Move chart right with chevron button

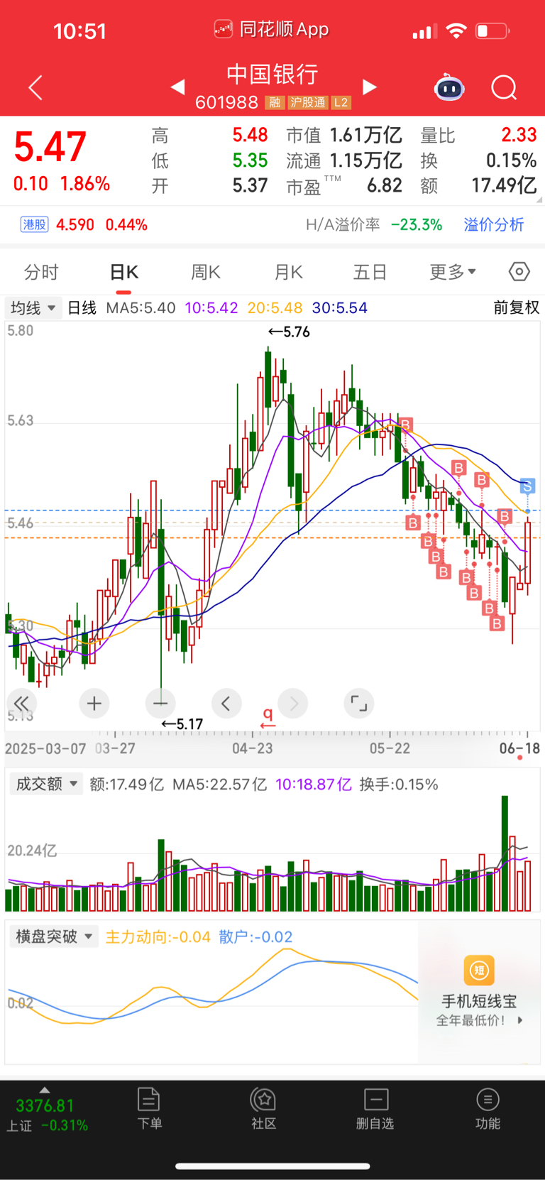tap(293, 704)
